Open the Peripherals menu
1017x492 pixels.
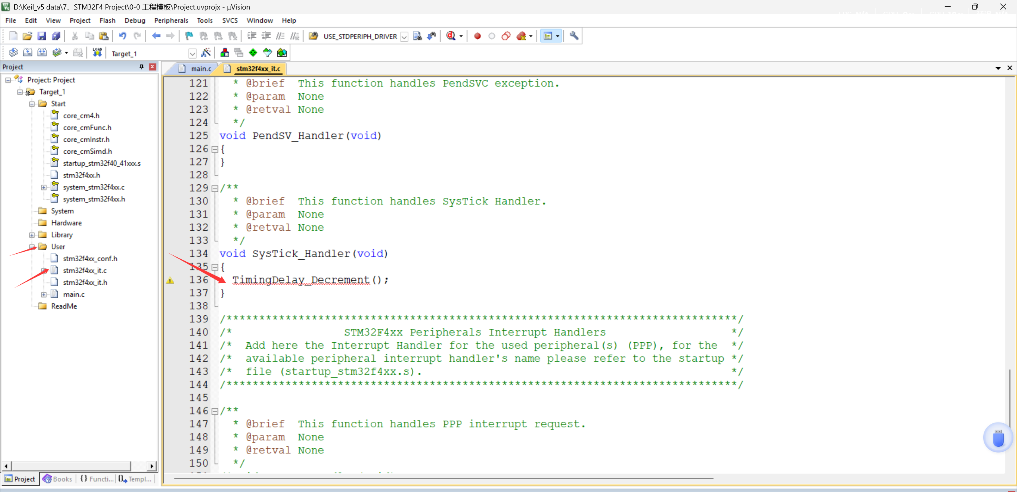click(x=171, y=20)
